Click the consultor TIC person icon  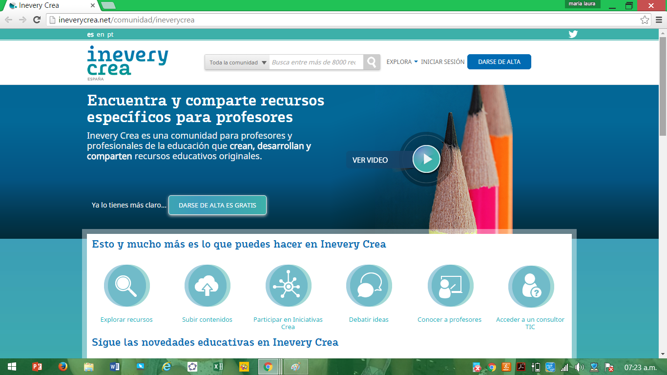pos(530,287)
